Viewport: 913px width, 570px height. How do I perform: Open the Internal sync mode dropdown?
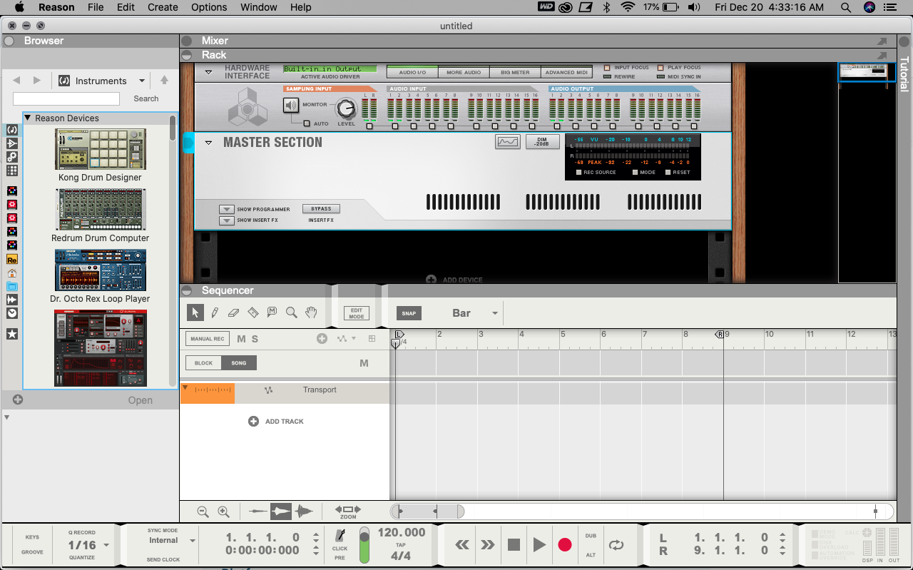(193, 541)
